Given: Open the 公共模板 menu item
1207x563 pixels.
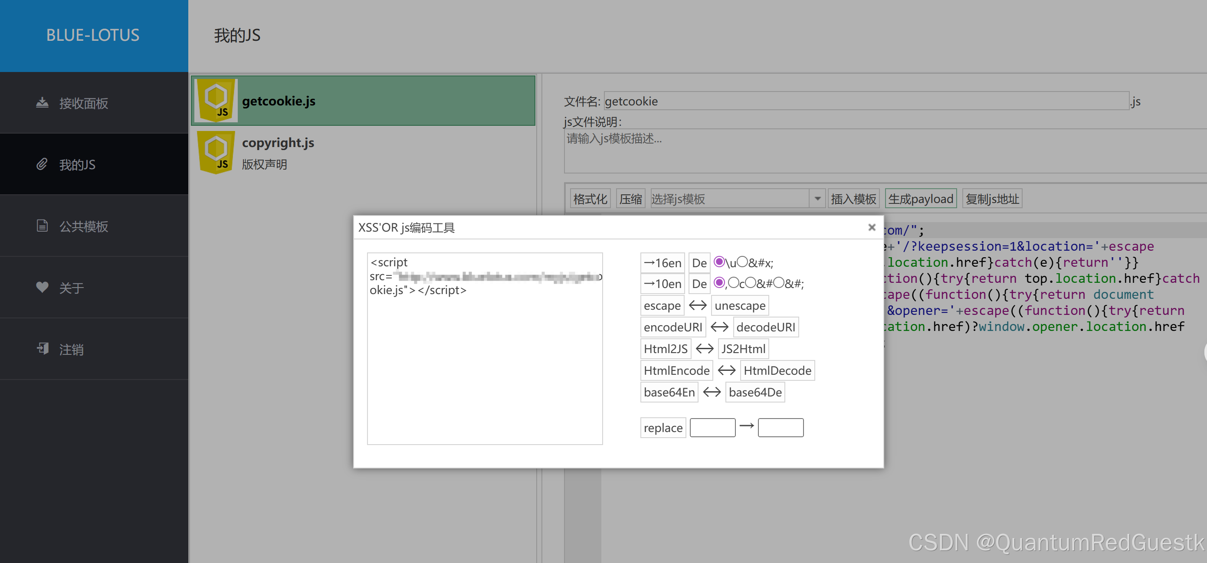Looking at the screenshot, I should (83, 226).
